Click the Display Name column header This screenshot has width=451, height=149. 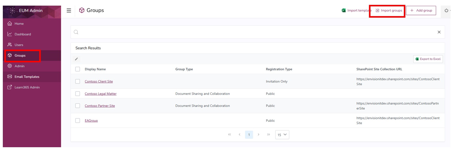coord(95,69)
